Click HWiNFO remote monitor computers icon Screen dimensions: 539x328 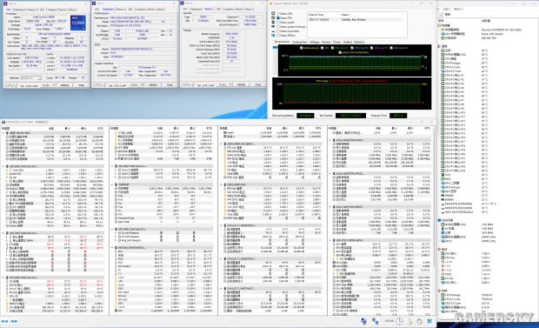tap(375, 321)
